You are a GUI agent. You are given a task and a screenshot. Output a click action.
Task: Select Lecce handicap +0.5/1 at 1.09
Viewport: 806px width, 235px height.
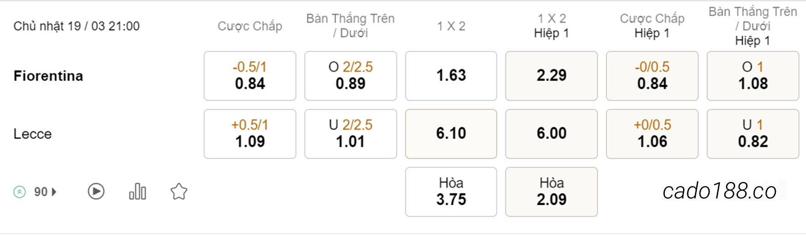(250, 134)
